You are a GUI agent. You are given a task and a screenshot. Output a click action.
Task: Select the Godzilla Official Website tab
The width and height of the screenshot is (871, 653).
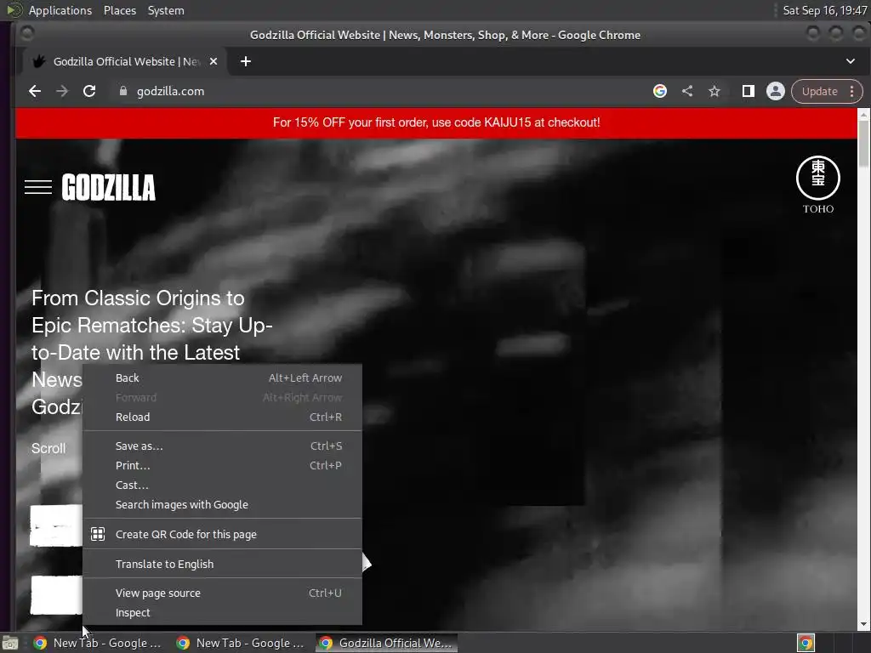tap(125, 61)
